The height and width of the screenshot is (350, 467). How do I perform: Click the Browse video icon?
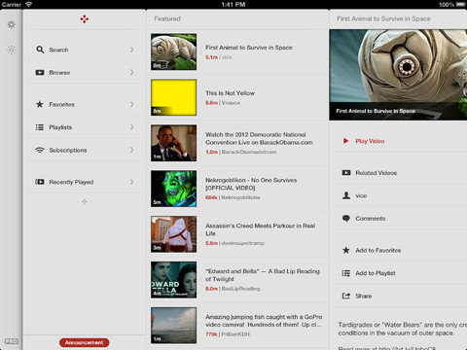pyautogui.click(x=40, y=73)
